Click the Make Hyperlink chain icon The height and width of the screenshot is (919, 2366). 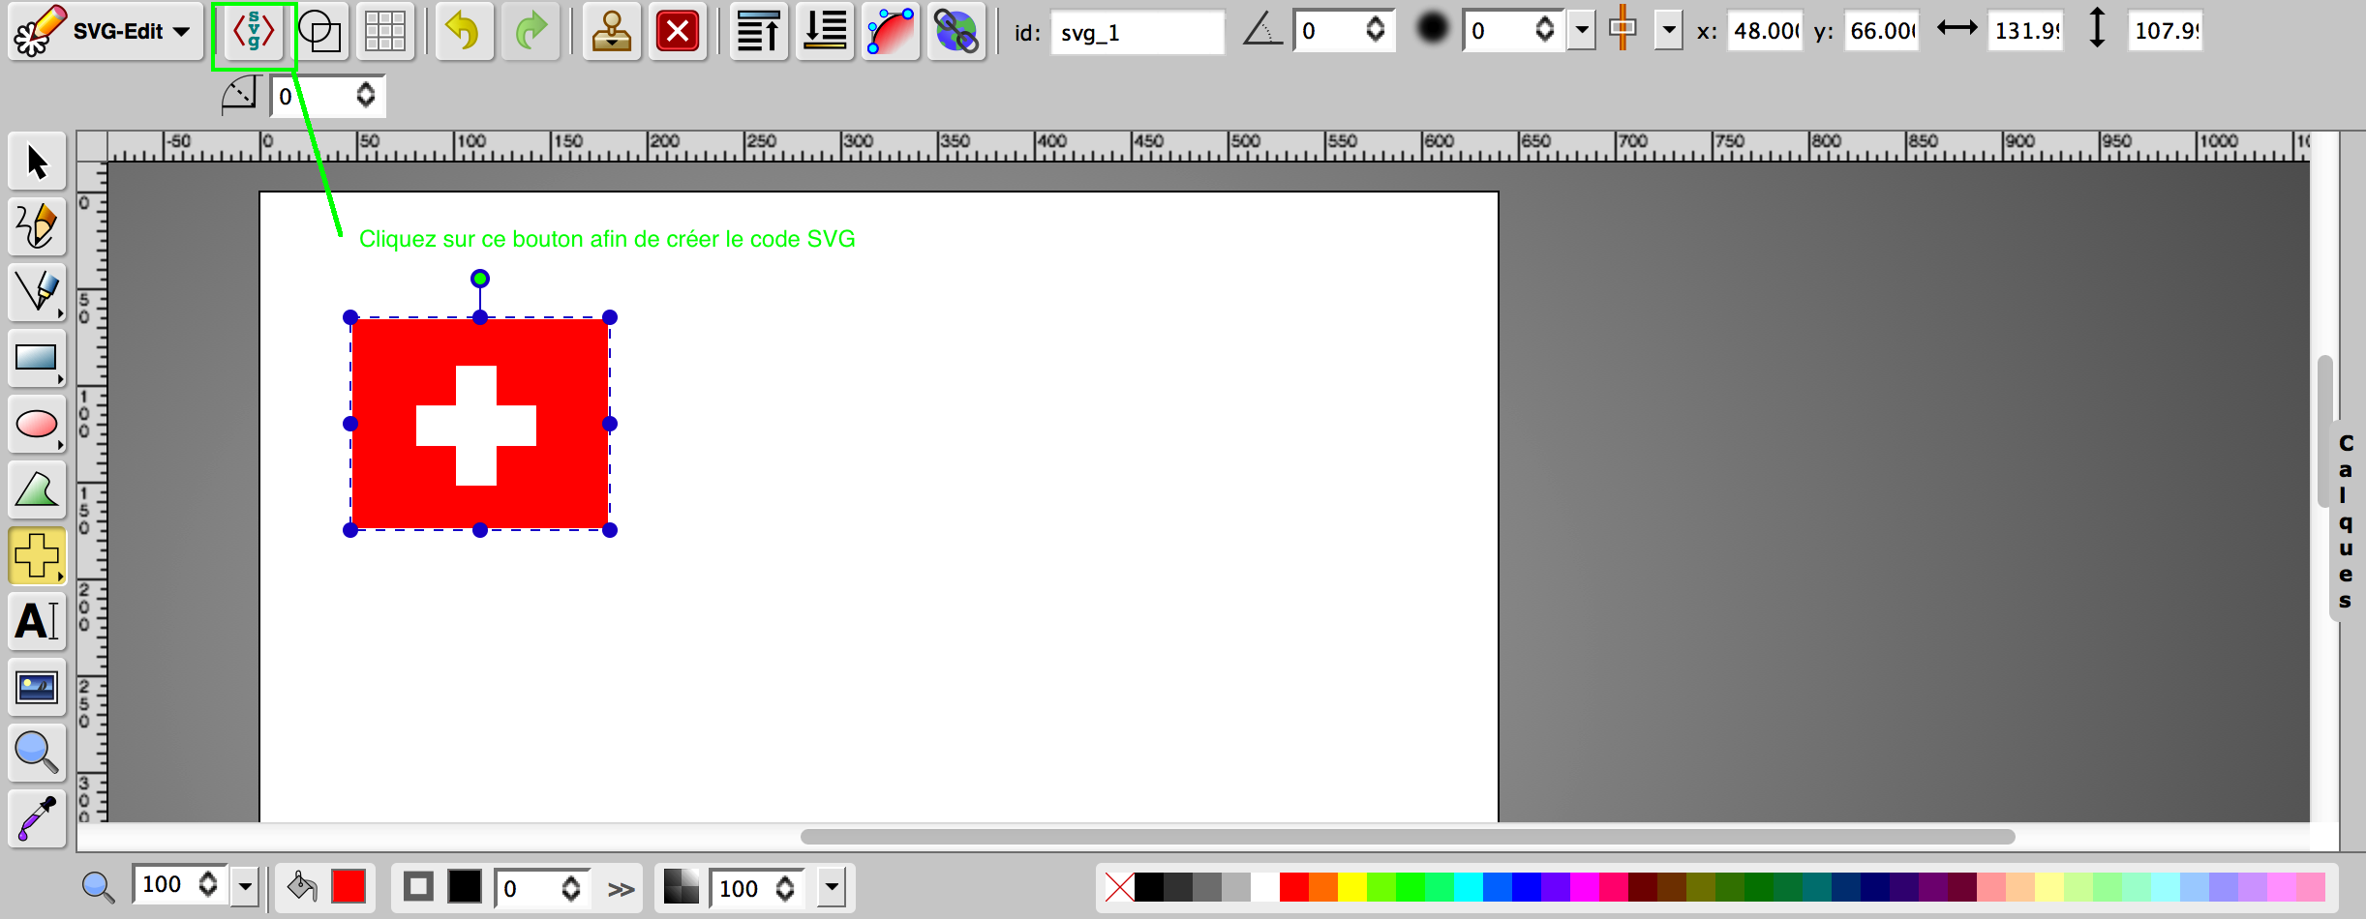point(956,32)
